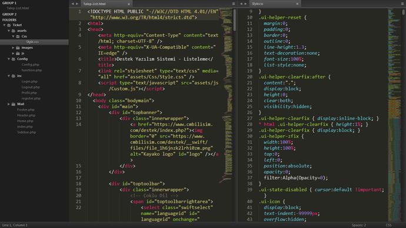Click Line 1, Column 1 status text

pyautogui.click(x=15, y=225)
